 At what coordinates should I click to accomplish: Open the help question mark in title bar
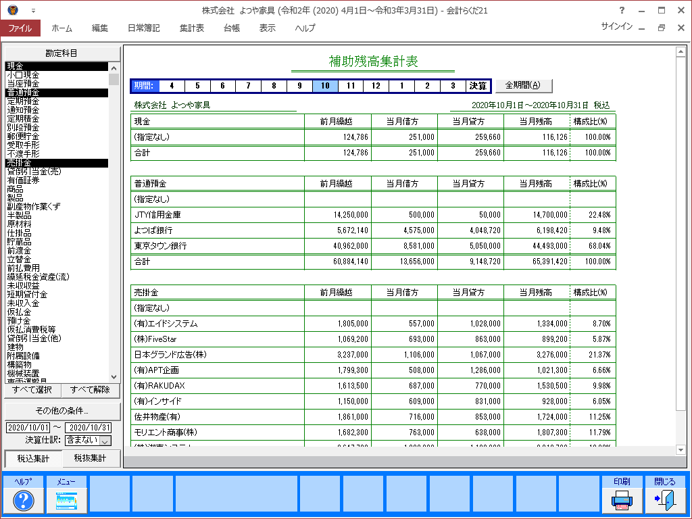(620, 11)
